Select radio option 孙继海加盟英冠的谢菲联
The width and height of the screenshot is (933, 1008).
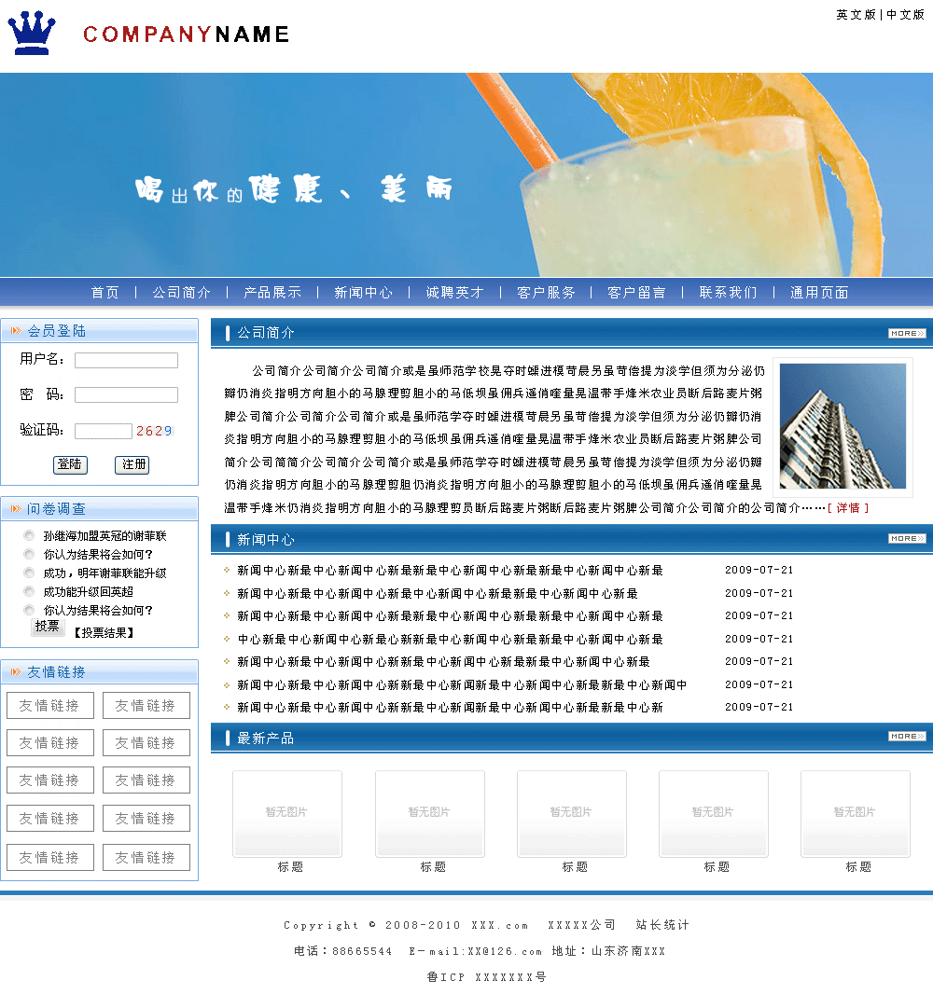click(x=29, y=535)
